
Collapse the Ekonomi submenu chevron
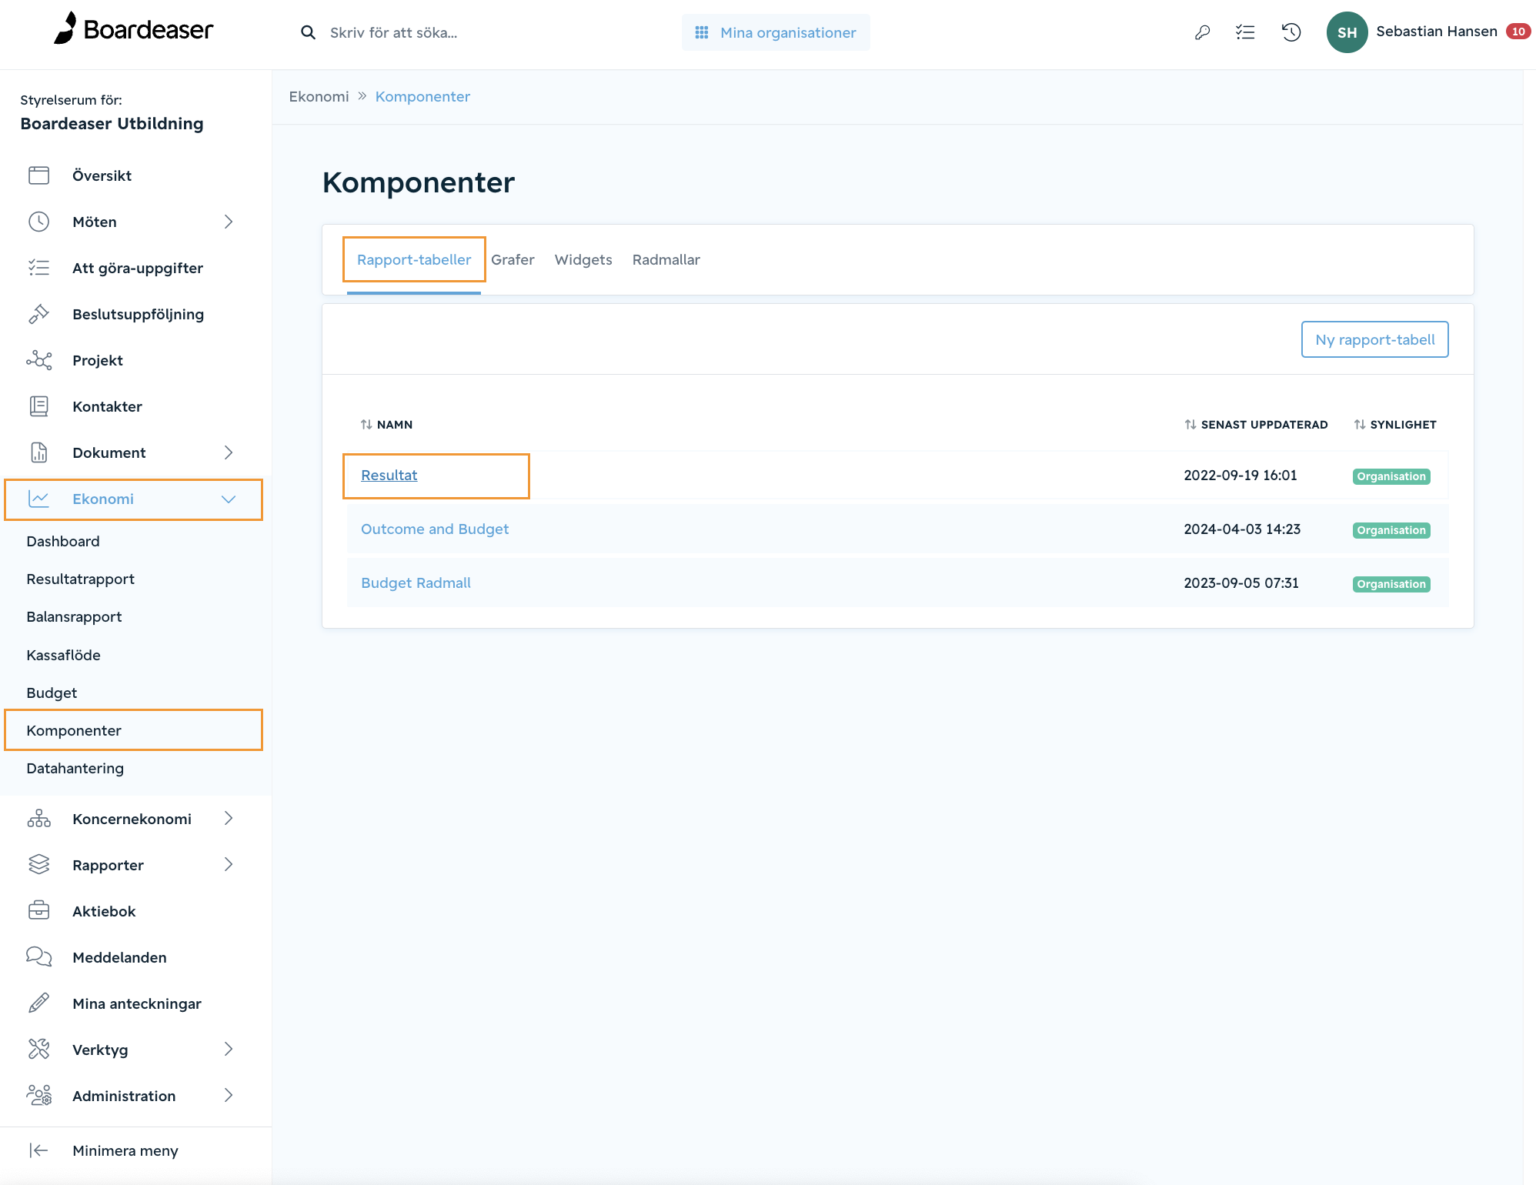[229, 499]
